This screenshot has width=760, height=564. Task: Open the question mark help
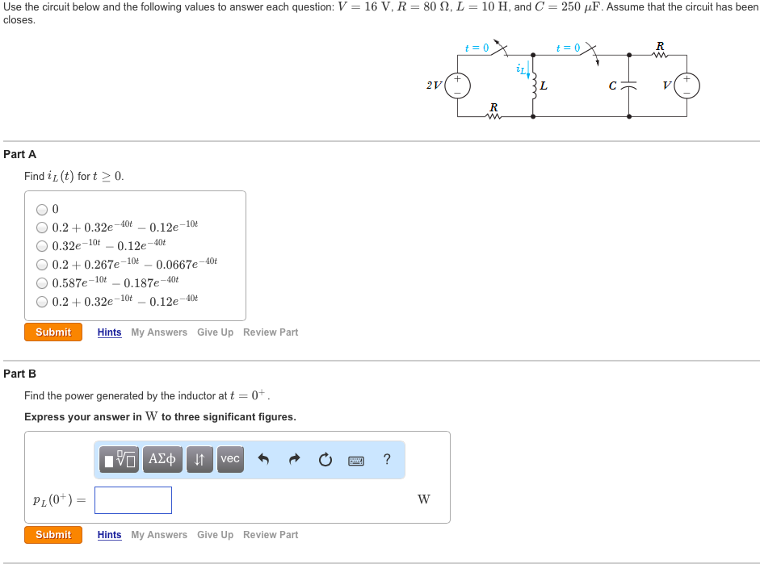coord(387,459)
